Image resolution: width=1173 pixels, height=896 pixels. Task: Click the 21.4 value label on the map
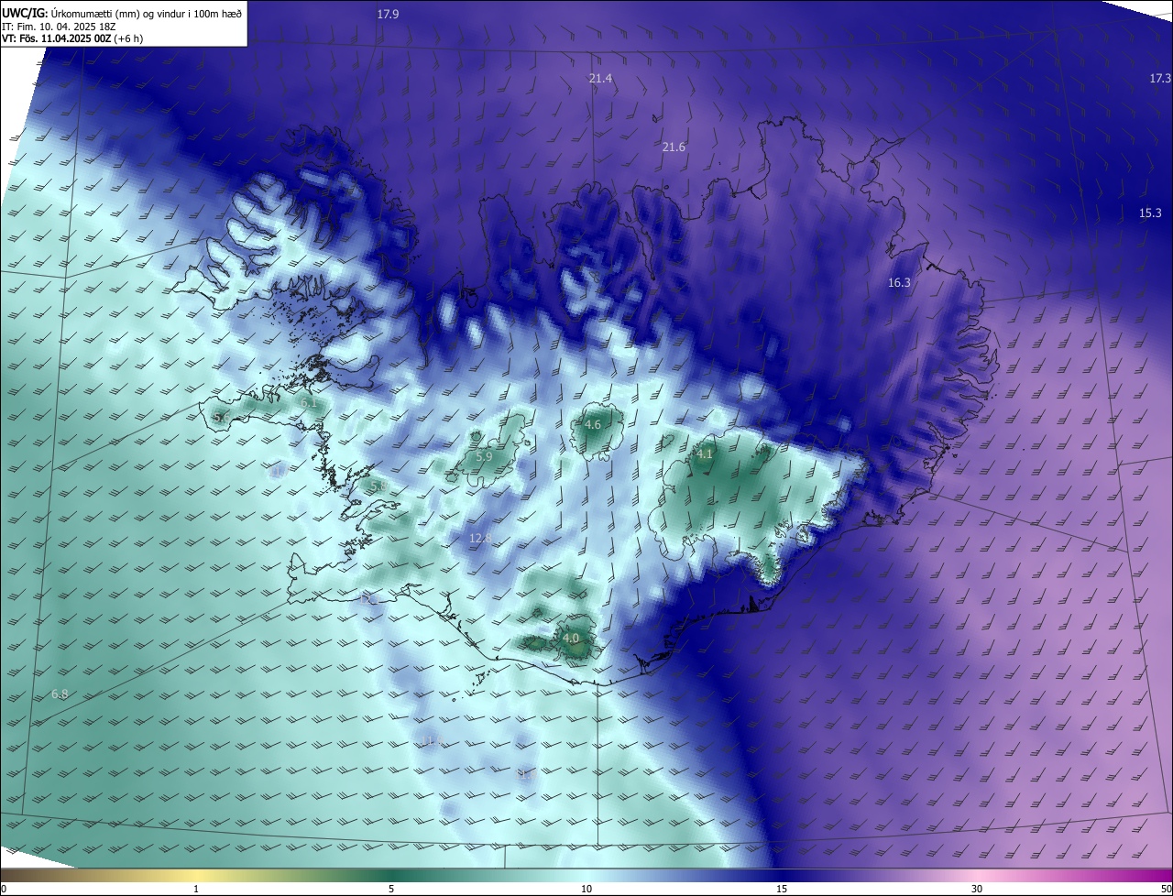pos(600,79)
